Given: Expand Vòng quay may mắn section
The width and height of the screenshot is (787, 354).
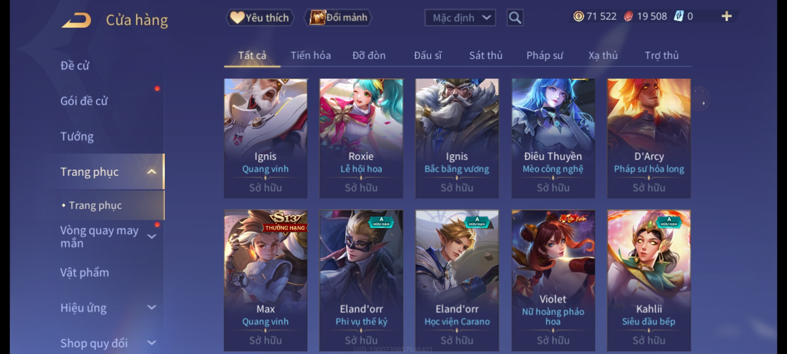Looking at the screenshot, I should point(151,237).
